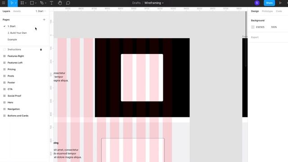
Task: Select the Footer layer
Action: [x=11, y=82]
